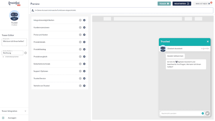Select the Sicherheitsmerkmale topic label

coord(42,64)
